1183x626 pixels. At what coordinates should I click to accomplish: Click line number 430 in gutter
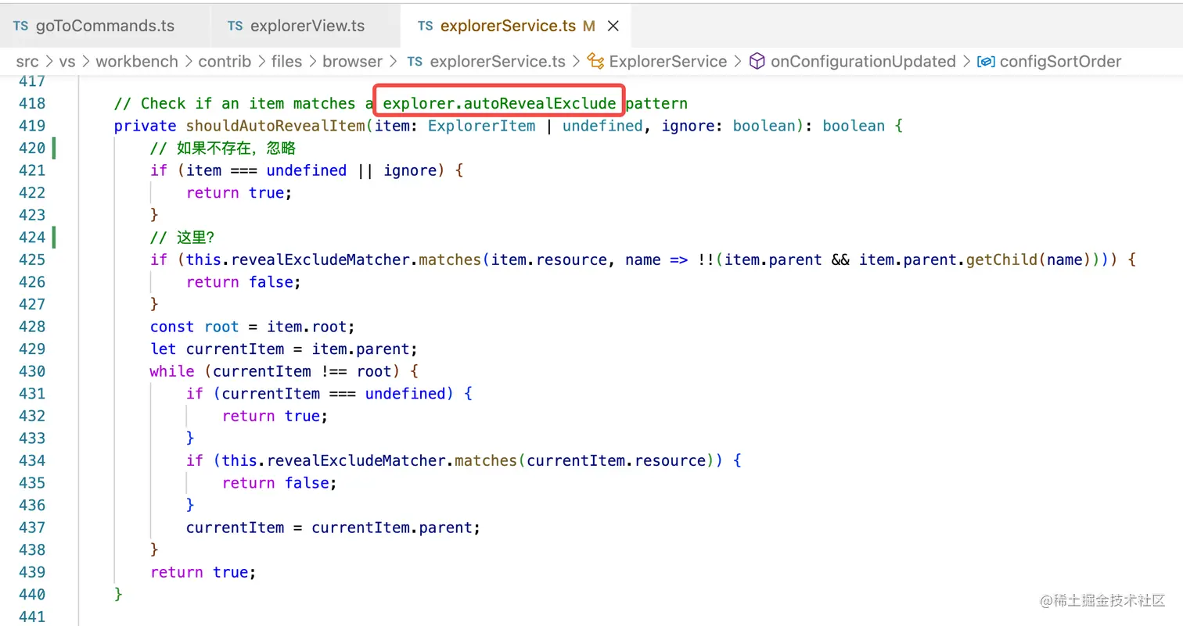pos(31,371)
